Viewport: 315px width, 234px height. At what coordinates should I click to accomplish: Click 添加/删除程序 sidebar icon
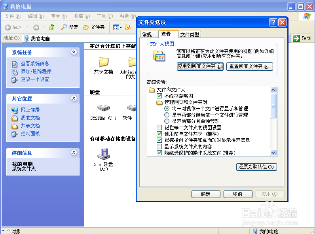pyautogui.click(x=15, y=72)
